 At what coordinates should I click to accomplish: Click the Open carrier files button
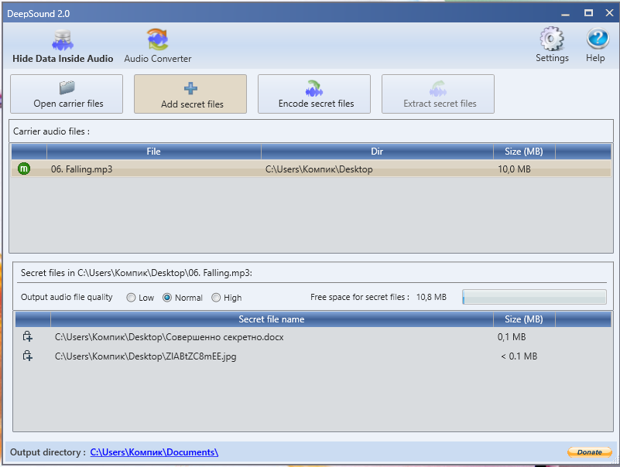tap(67, 94)
